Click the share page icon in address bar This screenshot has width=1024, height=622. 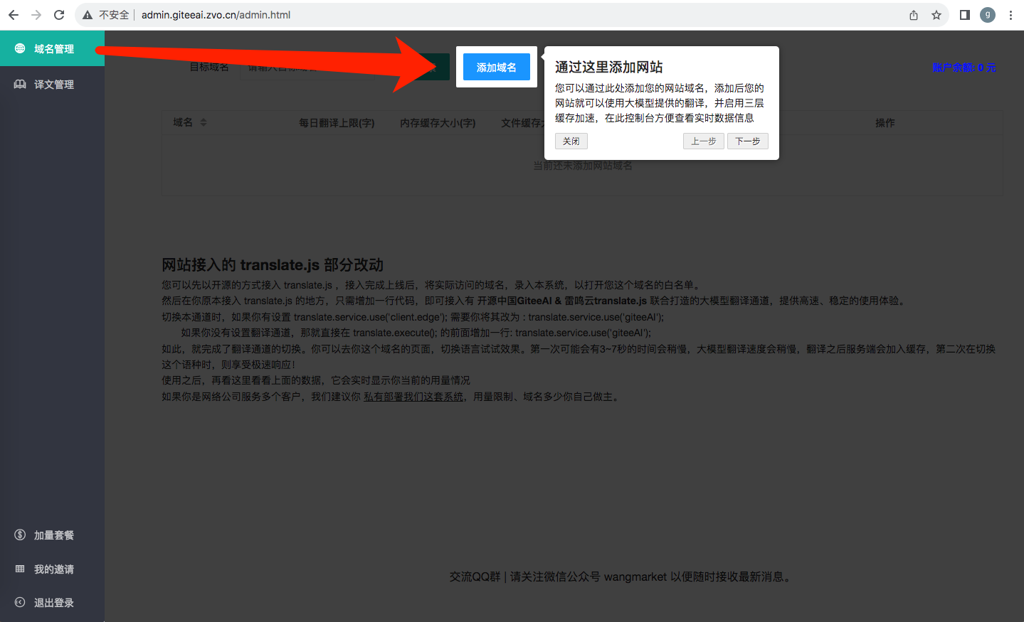(x=914, y=15)
